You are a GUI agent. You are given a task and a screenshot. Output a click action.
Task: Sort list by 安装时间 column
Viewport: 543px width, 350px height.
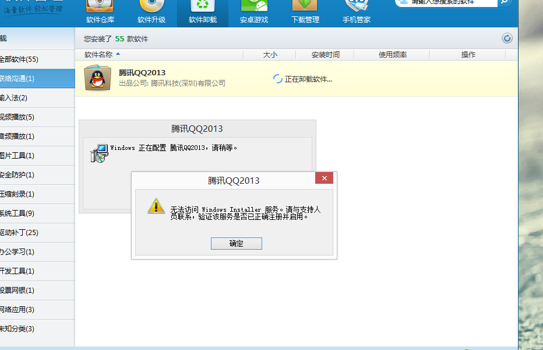(325, 54)
